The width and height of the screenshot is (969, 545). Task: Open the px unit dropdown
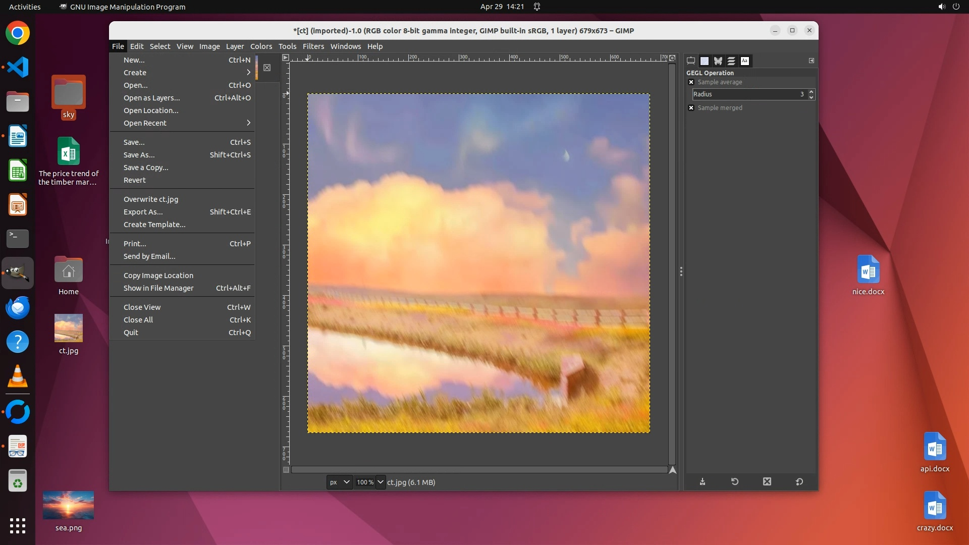pos(339,482)
